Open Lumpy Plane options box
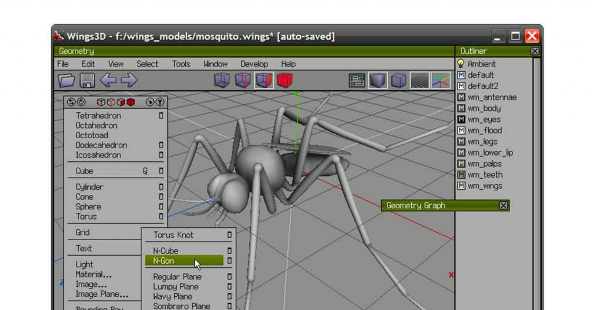The height and width of the screenshot is (310, 593). point(229,287)
